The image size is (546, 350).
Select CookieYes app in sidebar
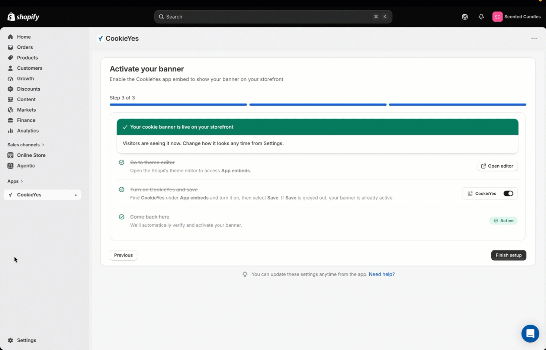point(42,195)
